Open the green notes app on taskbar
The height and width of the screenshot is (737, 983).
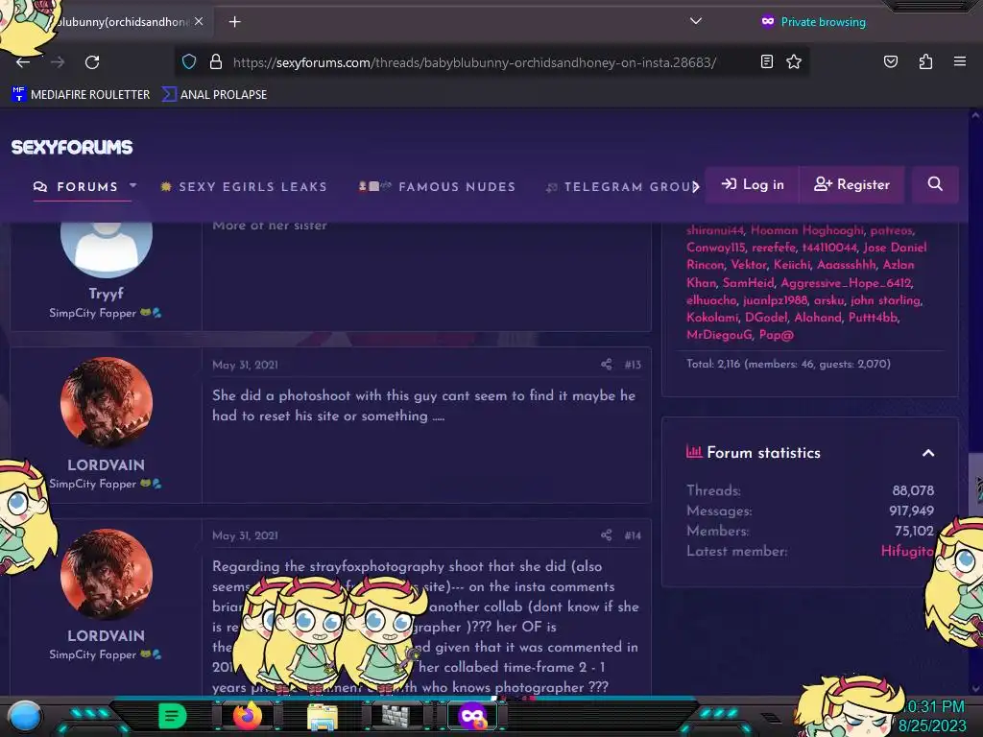coord(173,716)
